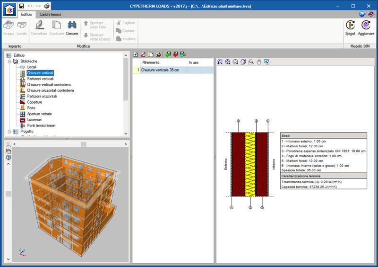The image size is (378, 267).
Task: Click the print view window icon
Action: coord(266,62)
